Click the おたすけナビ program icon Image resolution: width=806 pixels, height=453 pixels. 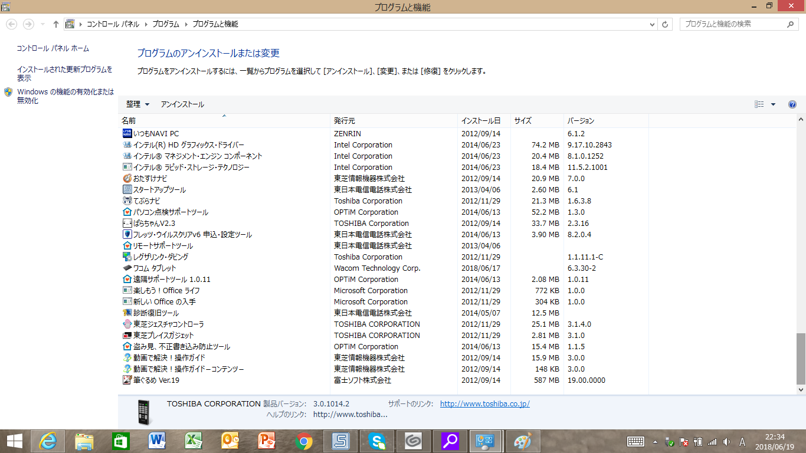pos(127,178)
